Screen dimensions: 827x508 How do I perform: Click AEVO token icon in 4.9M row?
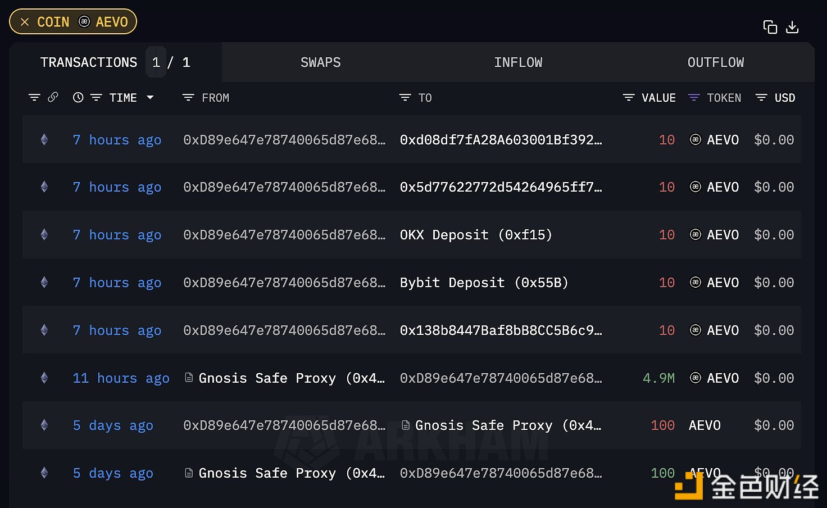(696, 378)
